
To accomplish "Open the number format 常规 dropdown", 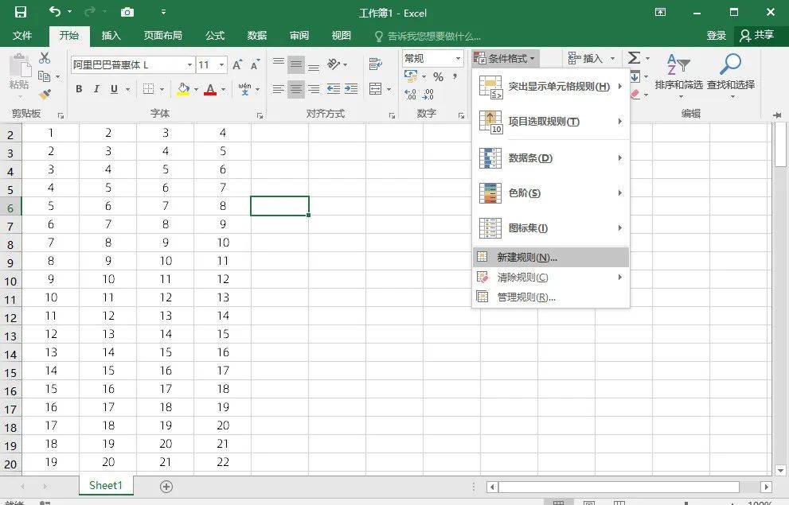I will coord(459,59).
